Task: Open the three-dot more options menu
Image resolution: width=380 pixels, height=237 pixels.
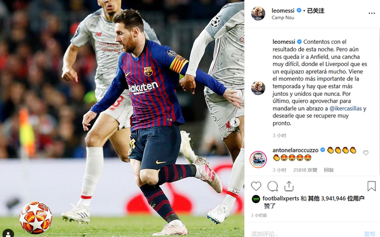Action: click(372, 13)
